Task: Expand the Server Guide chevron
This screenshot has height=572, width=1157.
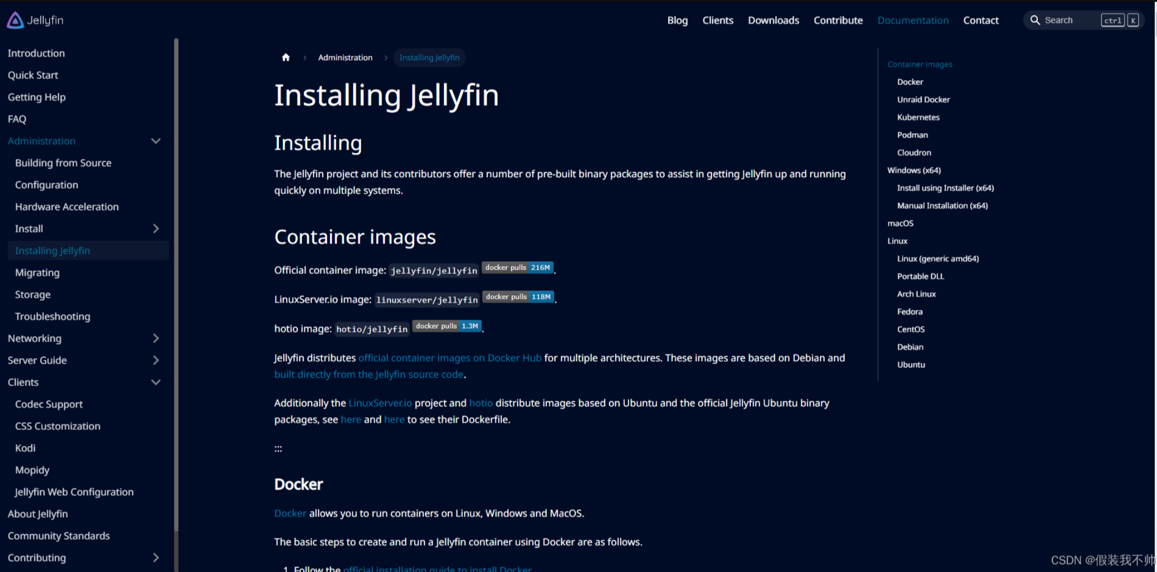Action: click(156, 360)
